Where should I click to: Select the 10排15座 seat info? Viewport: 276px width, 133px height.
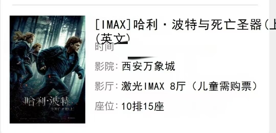point(143,107)
